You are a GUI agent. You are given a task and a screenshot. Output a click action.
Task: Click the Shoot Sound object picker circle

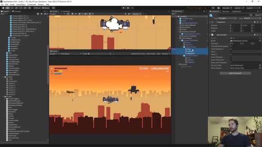[260, 68]
